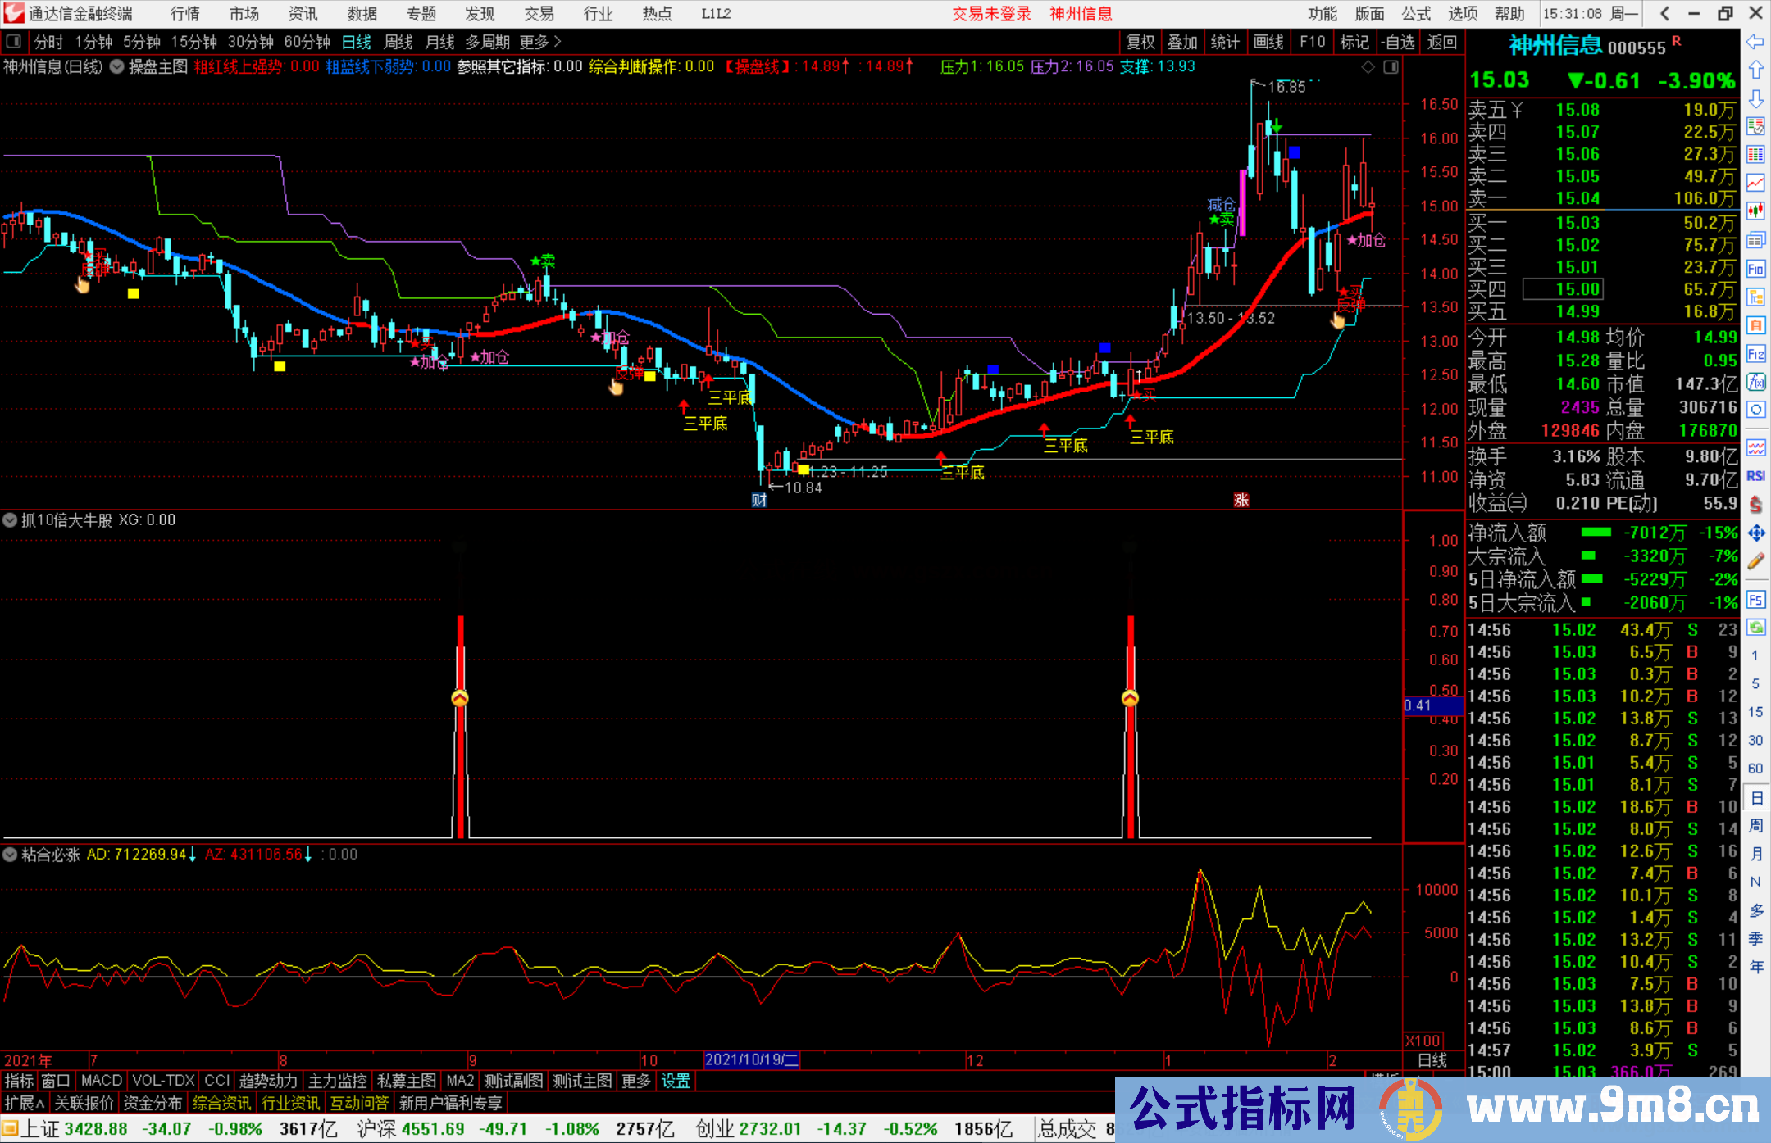1771x1143 pixels.
Task: Toggle the 粘合必涨 indicator round button
Action: point(10,855)
